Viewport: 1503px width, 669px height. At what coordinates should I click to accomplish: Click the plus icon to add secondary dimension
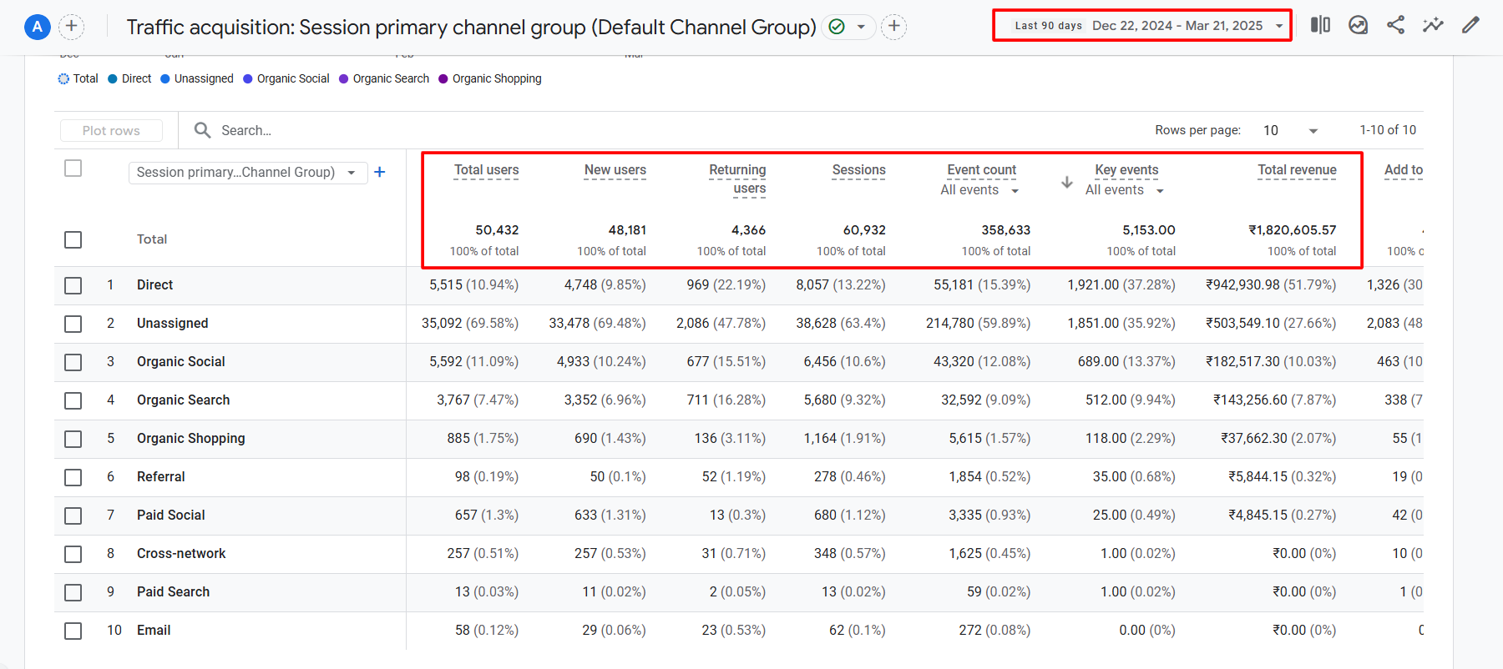[x=380, y=172]
